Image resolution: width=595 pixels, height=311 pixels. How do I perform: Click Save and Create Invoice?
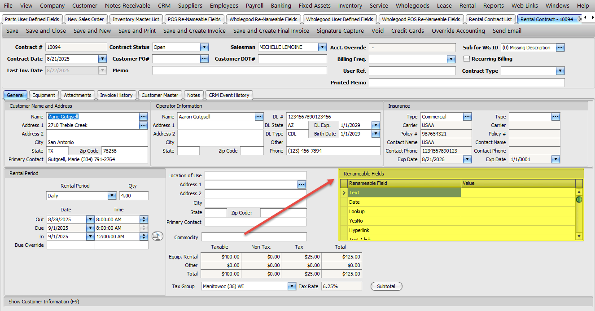point(194,31)
